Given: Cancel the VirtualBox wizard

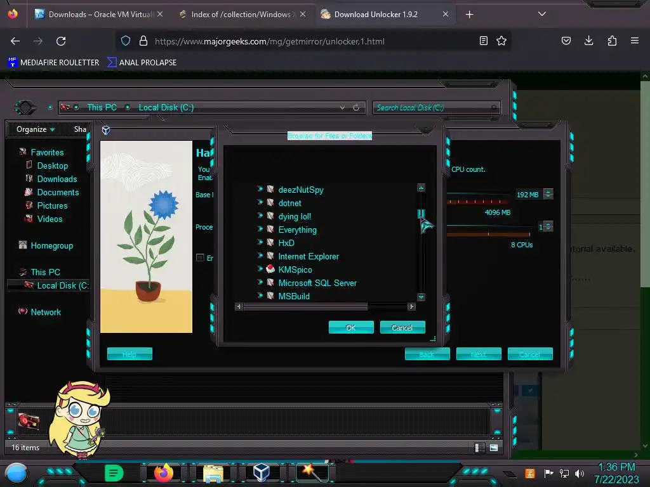Looking at the screenshot, I should point(530,354).
